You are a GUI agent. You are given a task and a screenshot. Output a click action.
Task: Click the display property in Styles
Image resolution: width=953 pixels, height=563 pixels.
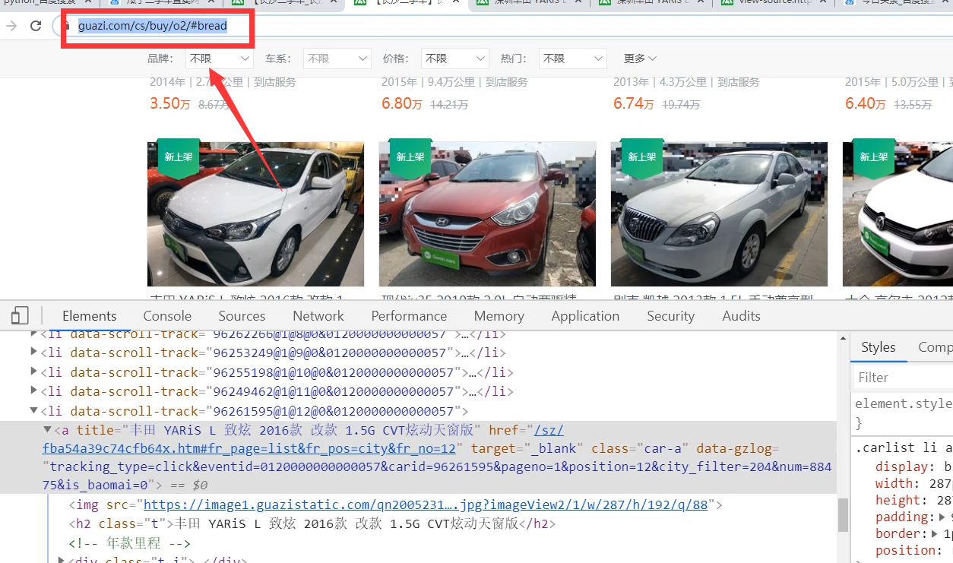(x=901, y=467)
